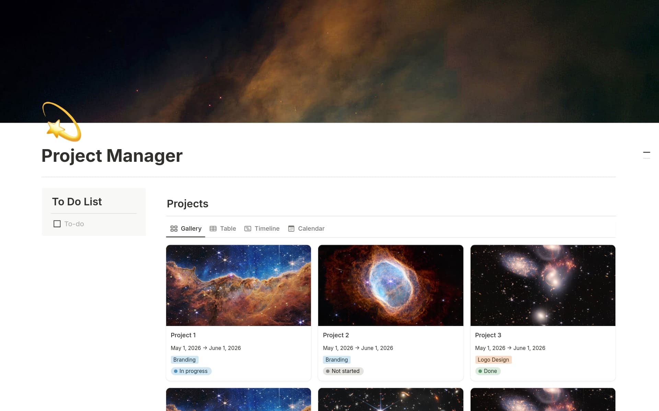Click Project 2's nebula cover image
This screenshot has width=659, height=411.
click(x=391, y=285)
